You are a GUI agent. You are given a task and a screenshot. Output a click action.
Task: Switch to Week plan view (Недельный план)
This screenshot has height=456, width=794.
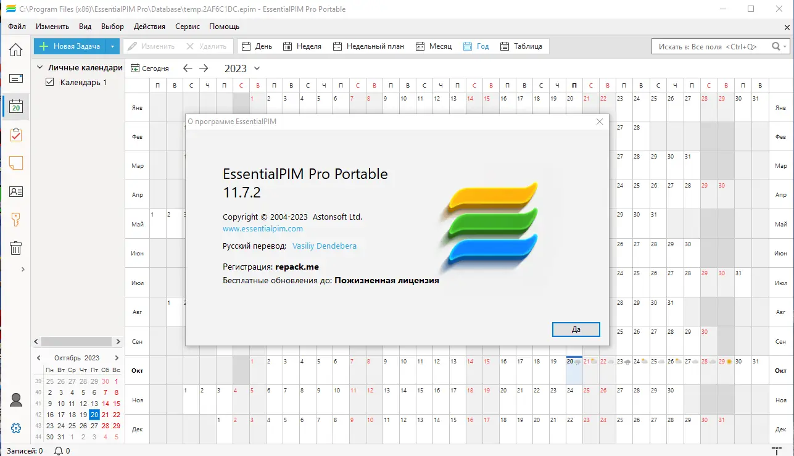tap(369, 46)
